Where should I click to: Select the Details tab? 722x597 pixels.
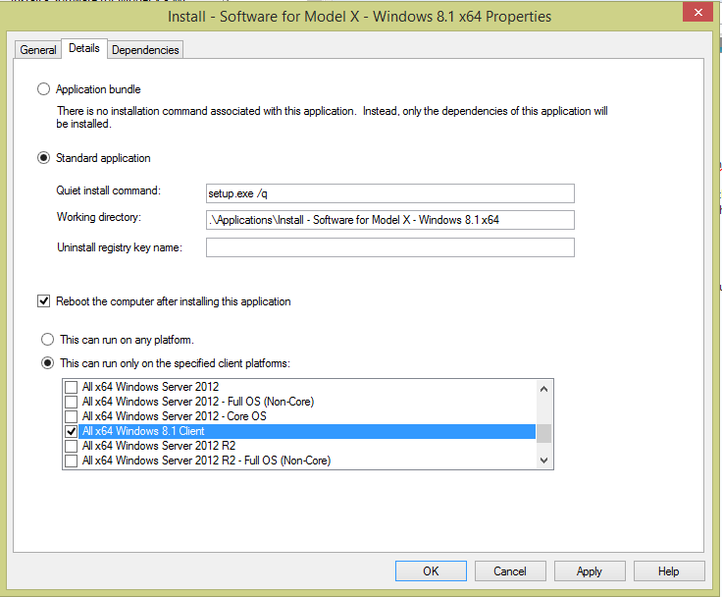click(x=84, y=48)
